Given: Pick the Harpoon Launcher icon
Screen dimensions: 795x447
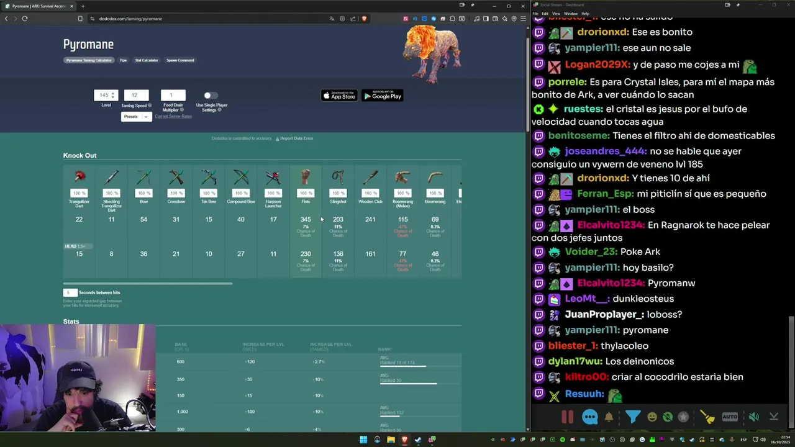Looking at the screenshot, I should tap(273, 178).
